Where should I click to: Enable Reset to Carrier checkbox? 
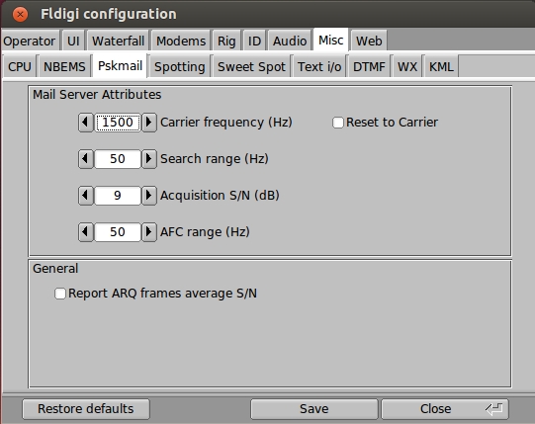point(338,123)
